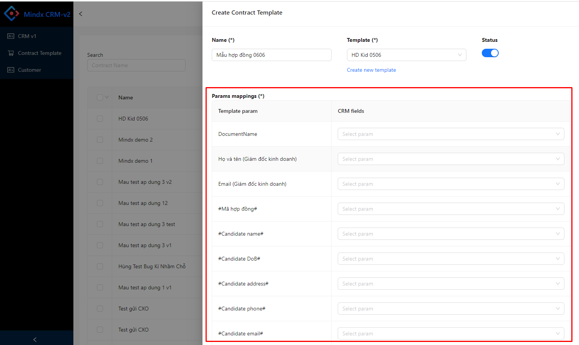Collapse sidebar using bottom arrow icon

(x=35, y=339)
